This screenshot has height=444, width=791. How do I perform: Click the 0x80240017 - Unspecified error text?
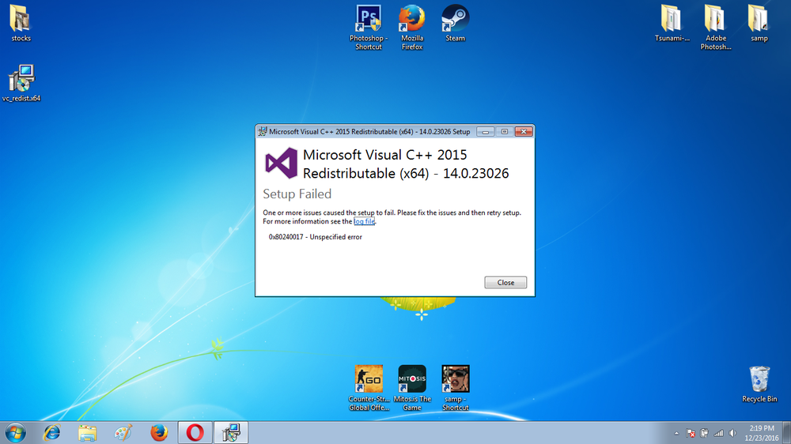point(316,237)
